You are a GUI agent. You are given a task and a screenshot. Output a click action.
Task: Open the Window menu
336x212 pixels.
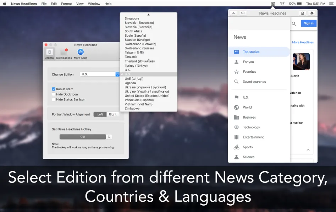[x=94, y=4]
